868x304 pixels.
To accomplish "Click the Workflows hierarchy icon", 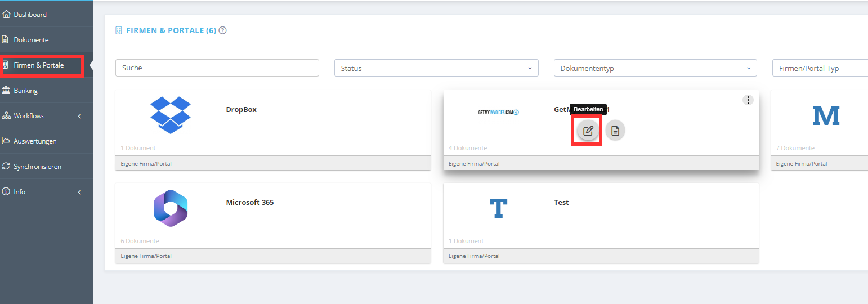I will point(6,116).
